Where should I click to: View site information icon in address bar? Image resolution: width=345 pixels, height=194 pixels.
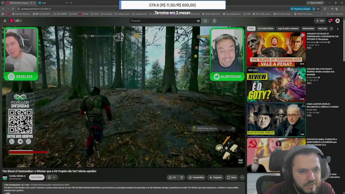point(18,9)
